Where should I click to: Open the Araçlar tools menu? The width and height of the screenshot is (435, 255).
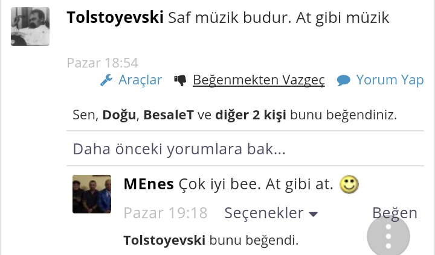tap(140, 80)
